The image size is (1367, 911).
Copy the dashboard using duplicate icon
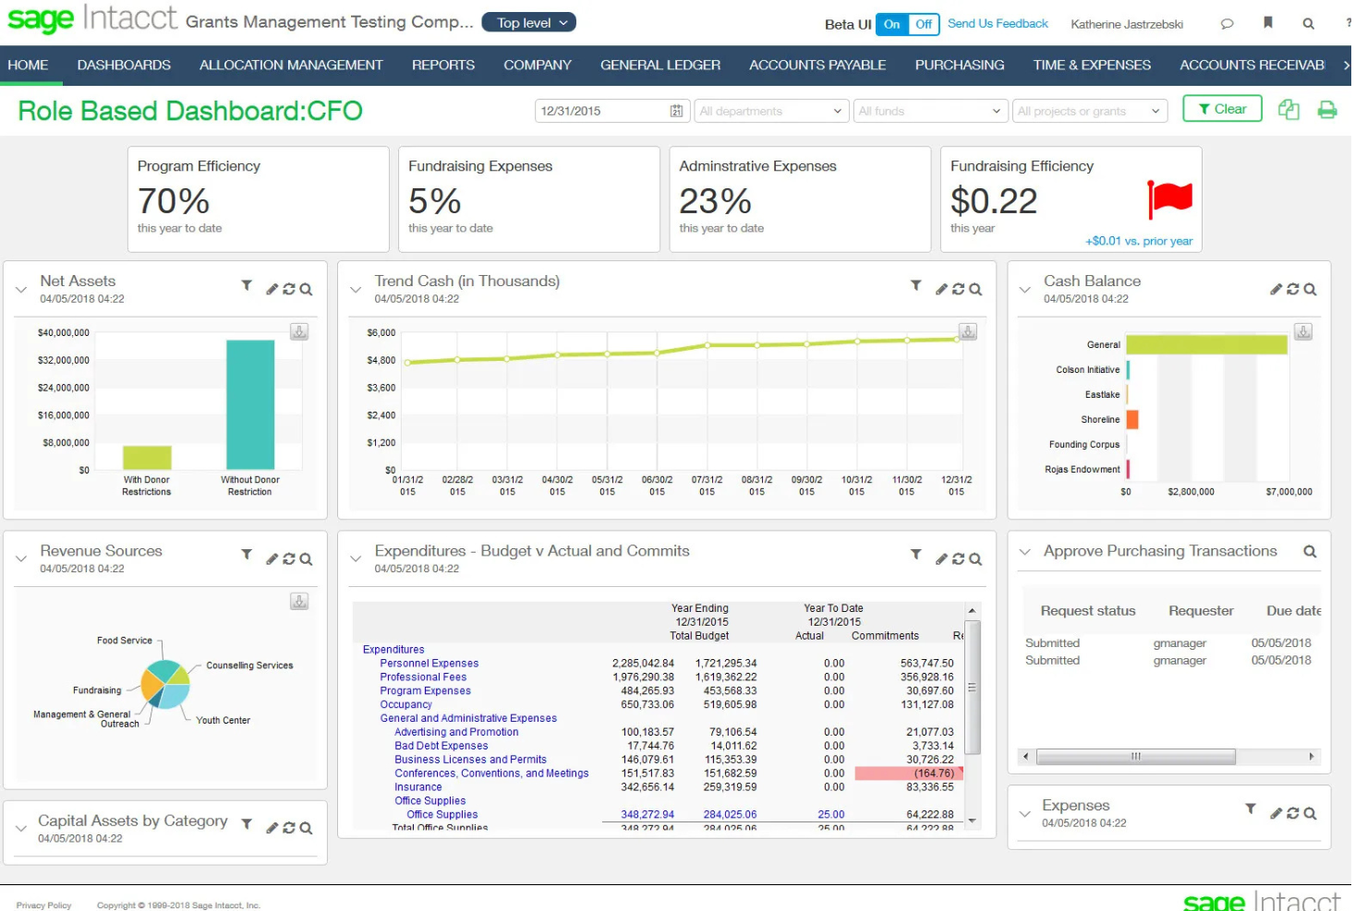[1288, 109]
